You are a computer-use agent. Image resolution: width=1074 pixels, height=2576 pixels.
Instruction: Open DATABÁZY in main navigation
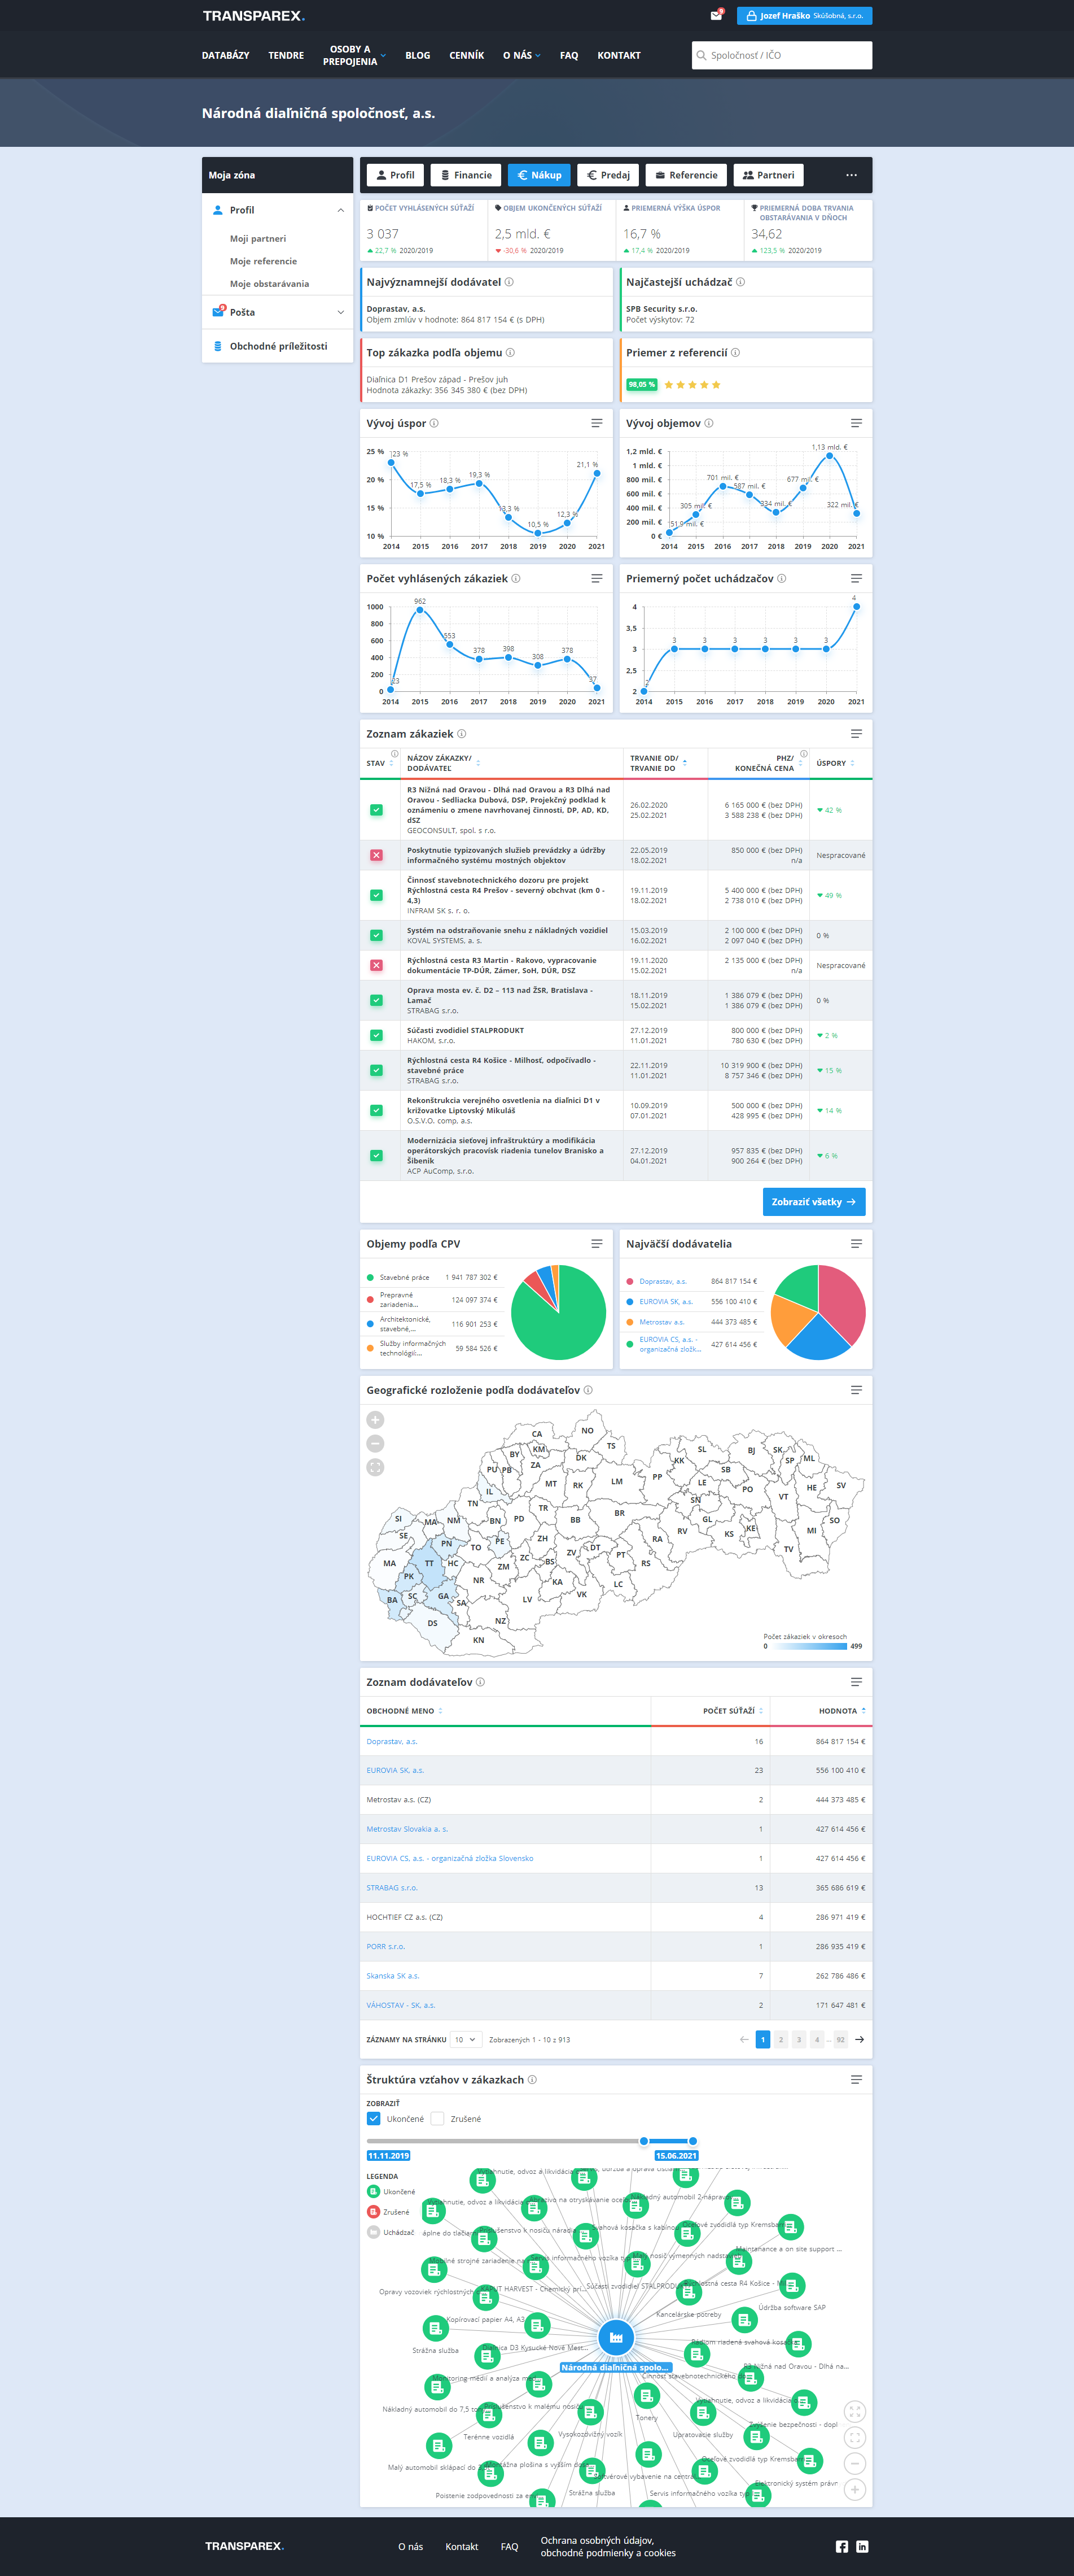(226, 55)
